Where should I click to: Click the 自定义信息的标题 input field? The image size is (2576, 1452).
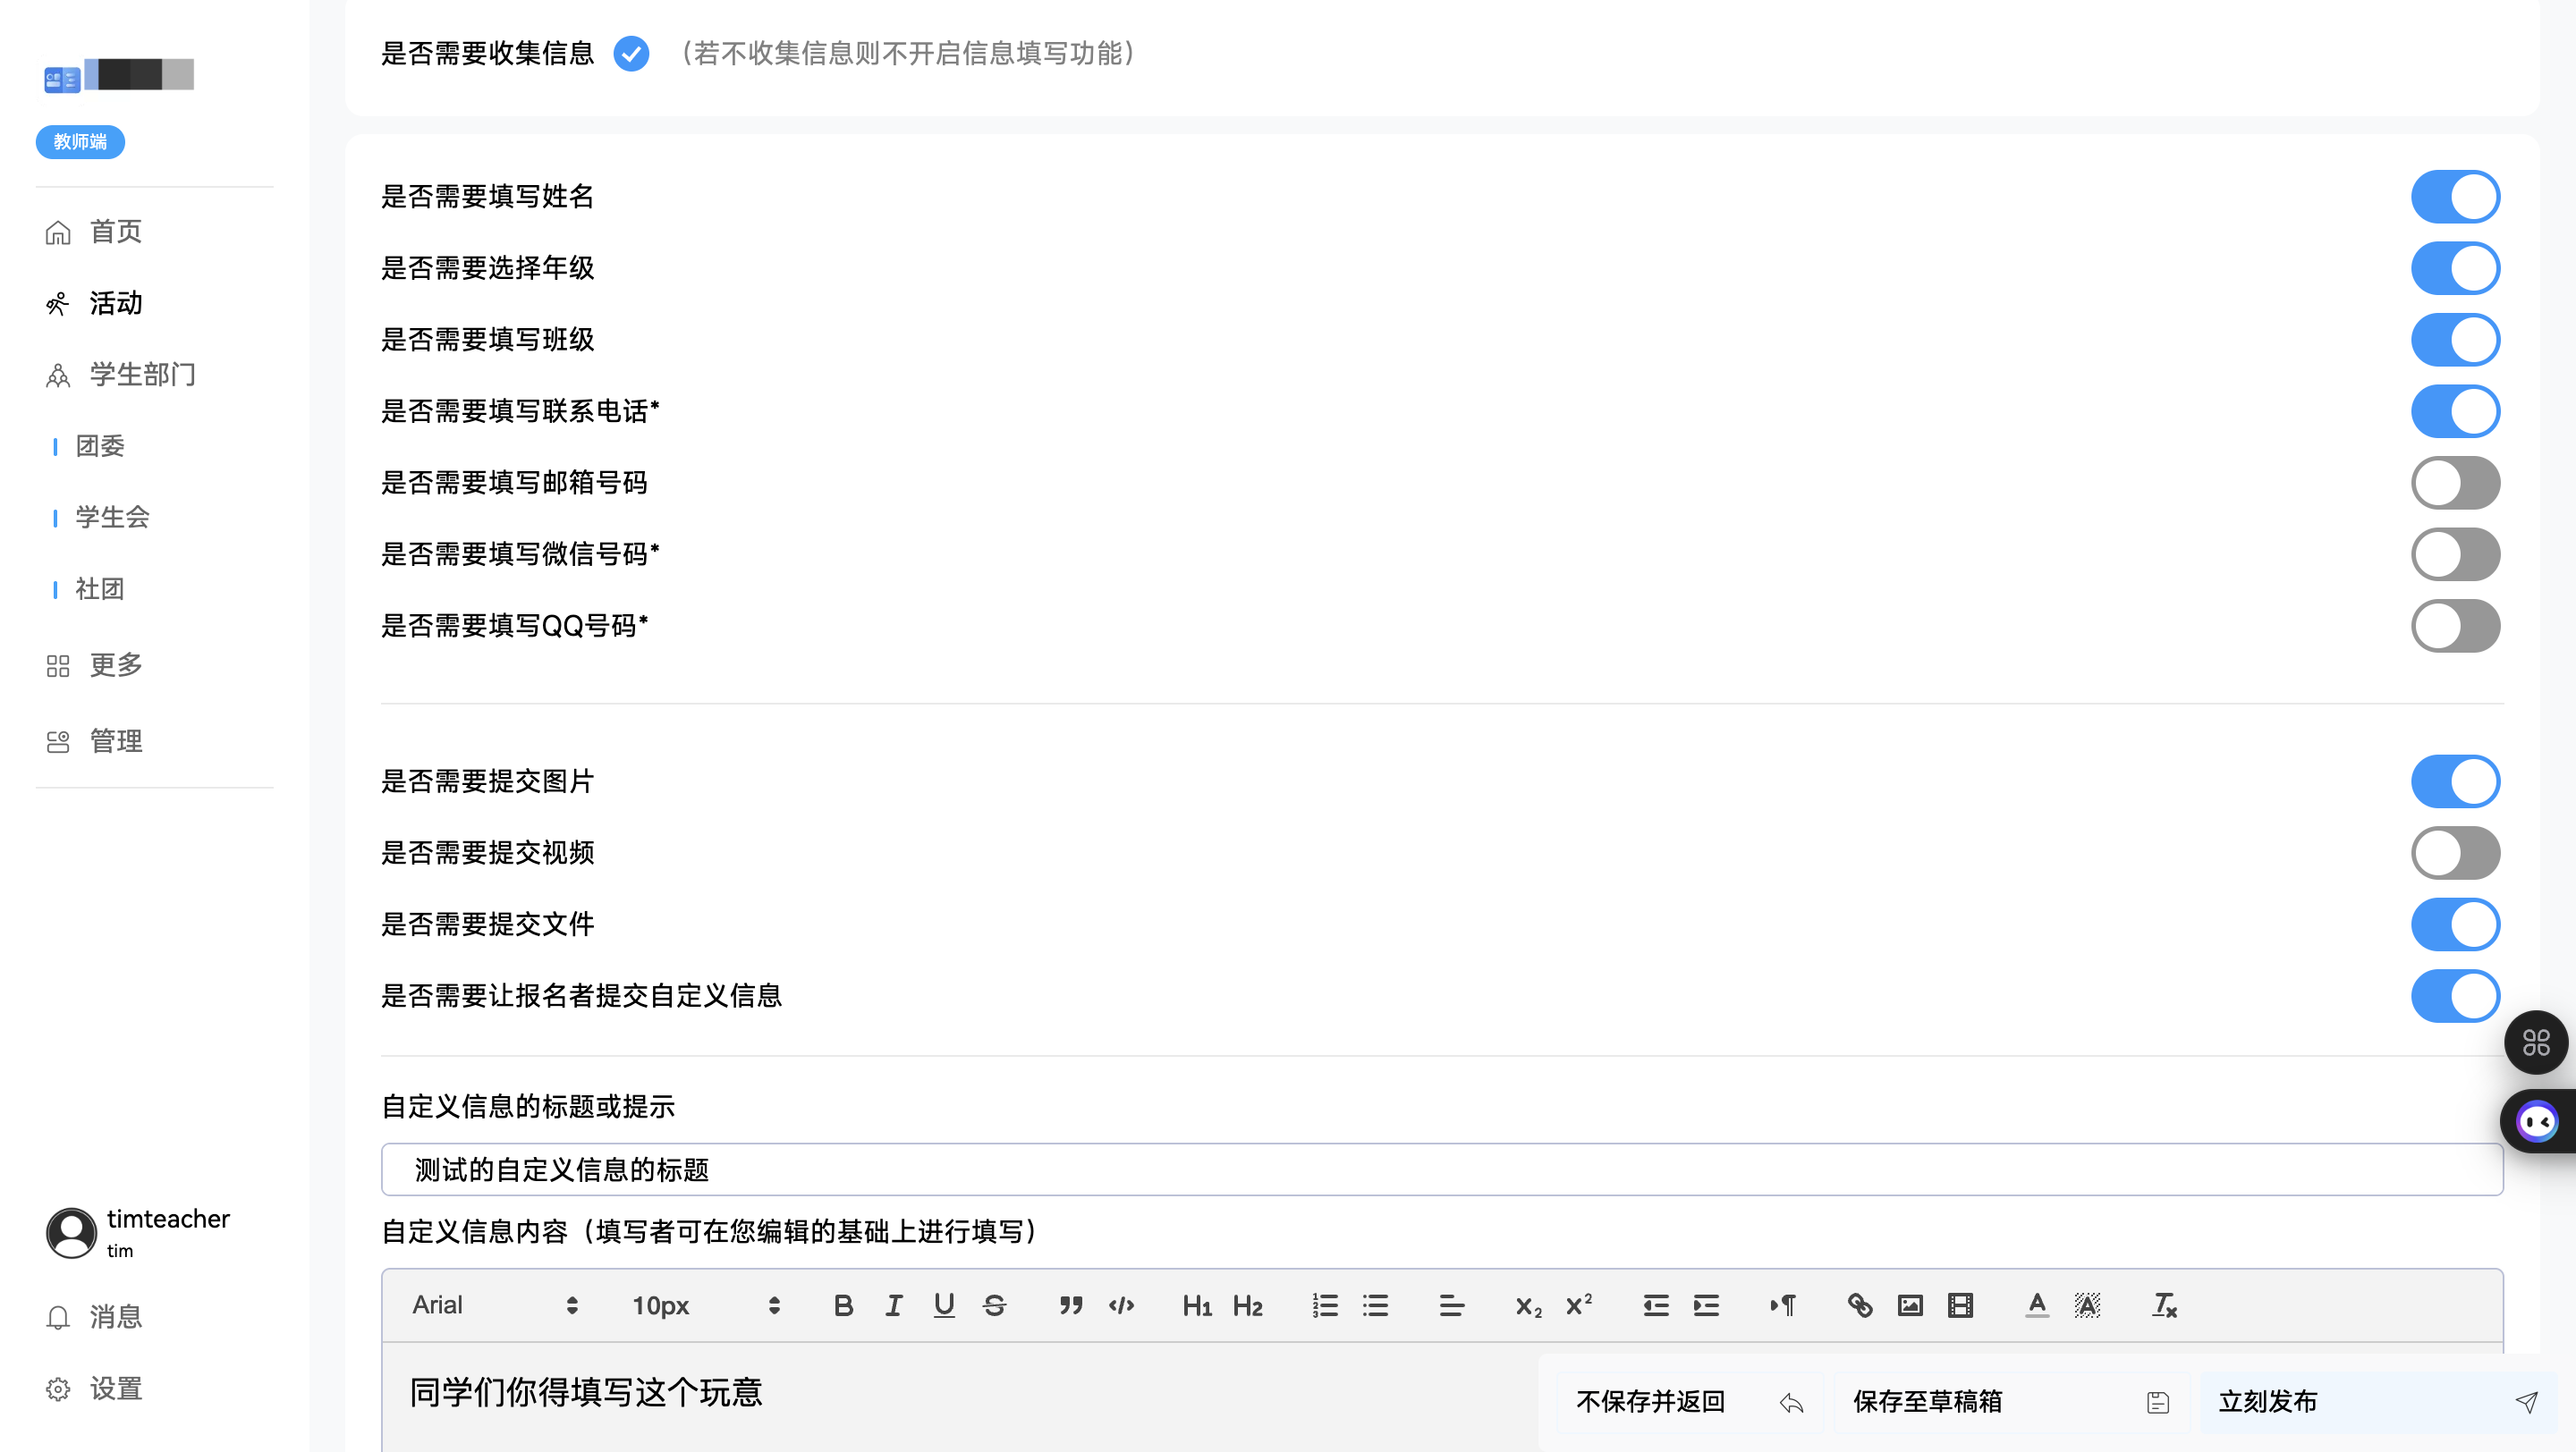click(1441, 1169)
